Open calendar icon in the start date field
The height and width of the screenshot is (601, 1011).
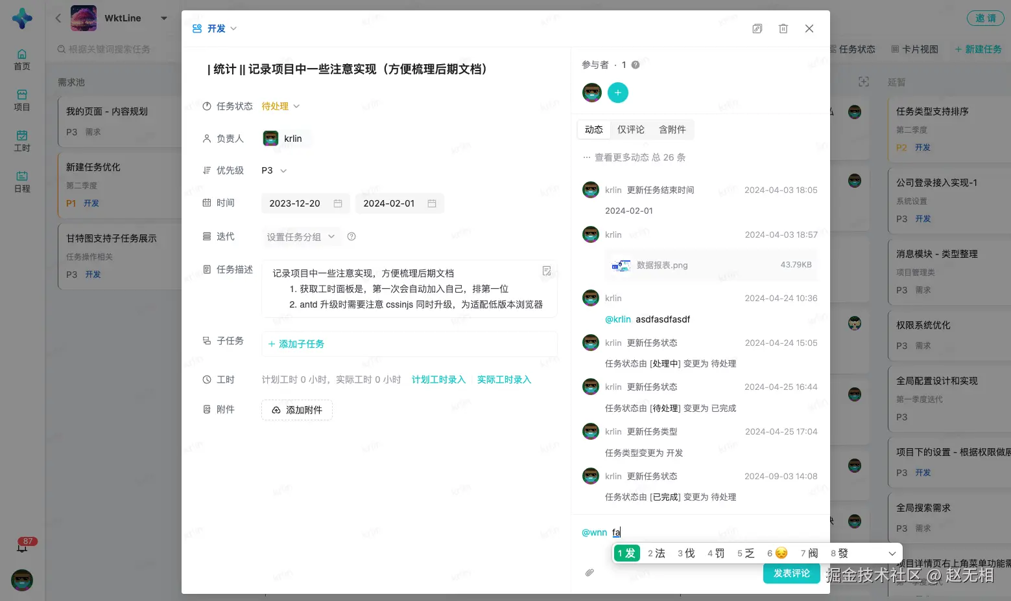(x=338, y=203)
